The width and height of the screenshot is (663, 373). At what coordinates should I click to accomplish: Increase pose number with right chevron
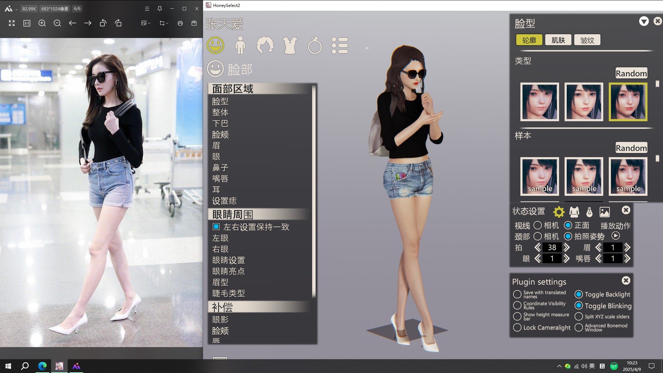pyautogui.click(x=567, y=247)
